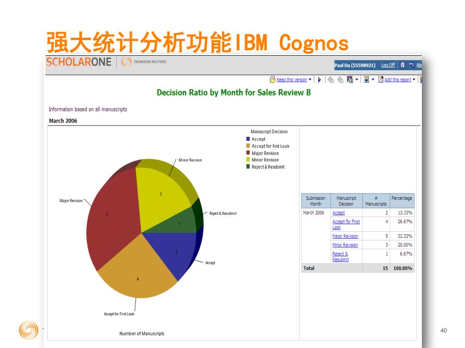Click the Reject & Resubmit pie callout label

(x=223, y=213)
